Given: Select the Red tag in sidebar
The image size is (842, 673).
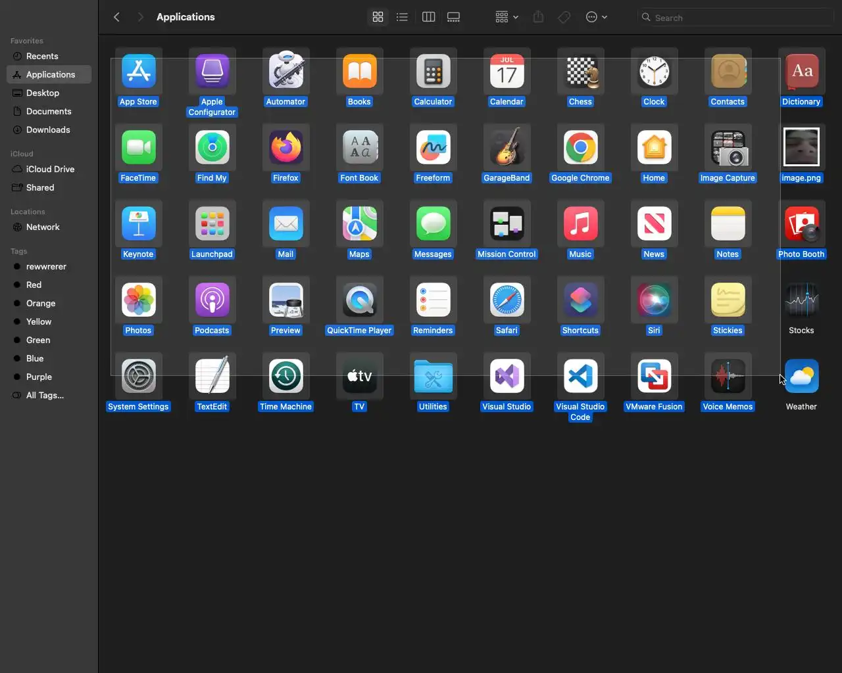Looking at the screenshot, I should pos(49,285).
